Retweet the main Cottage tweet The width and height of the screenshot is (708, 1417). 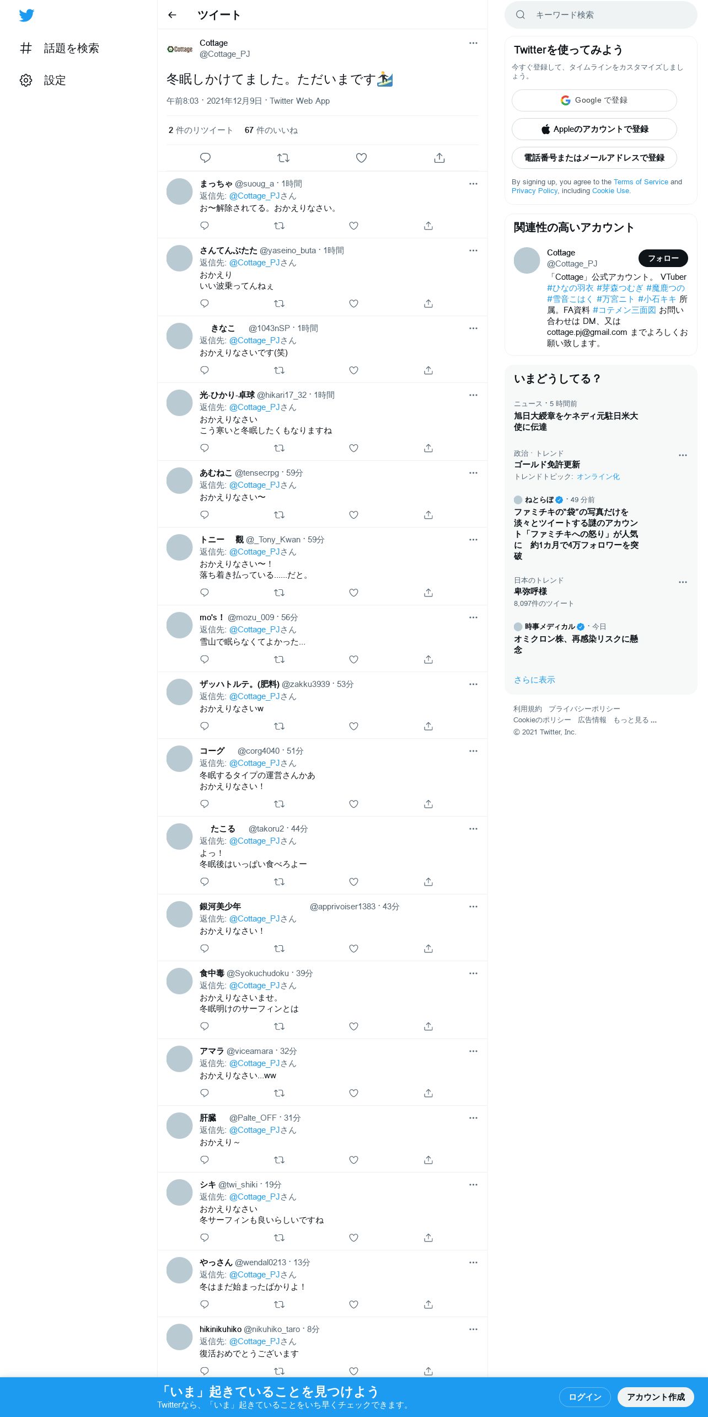click(283, 158)
